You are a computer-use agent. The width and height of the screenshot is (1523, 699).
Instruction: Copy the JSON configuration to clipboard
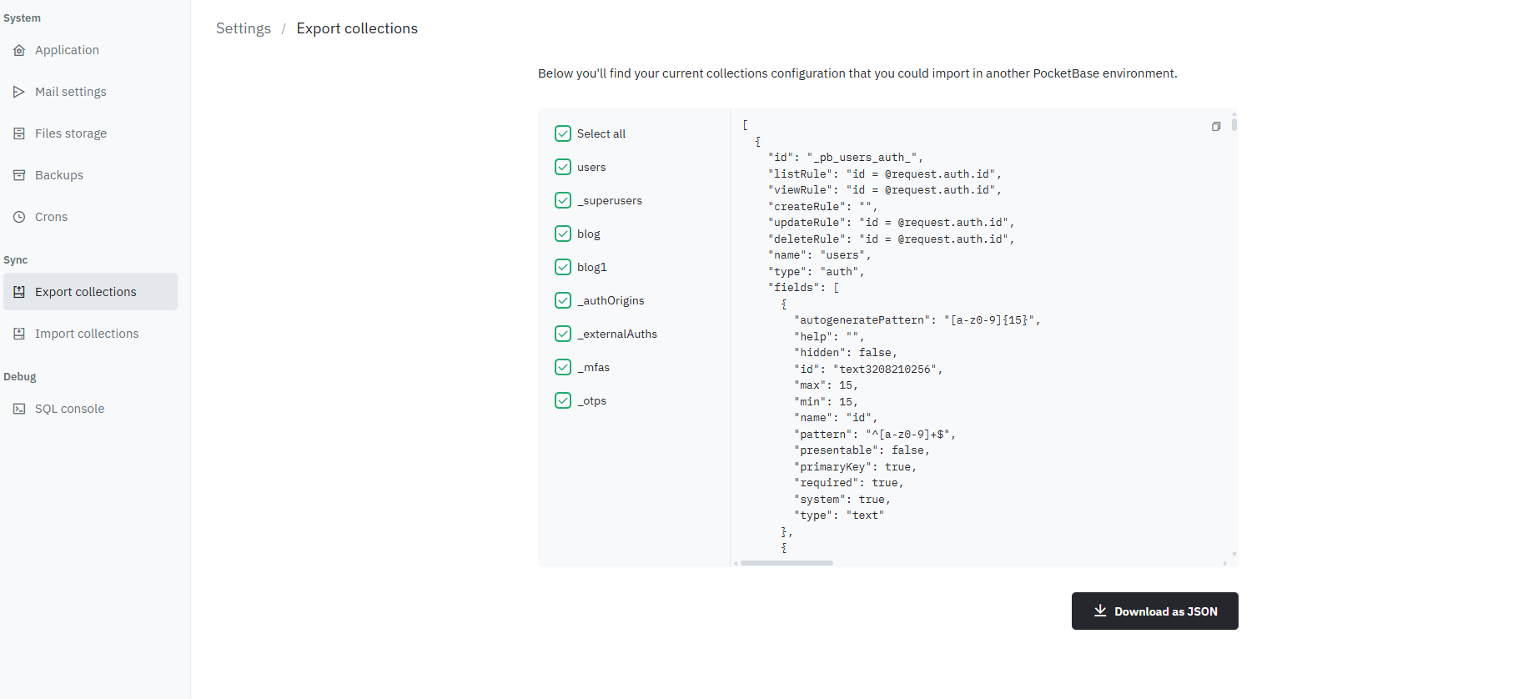click(1216, 127)
